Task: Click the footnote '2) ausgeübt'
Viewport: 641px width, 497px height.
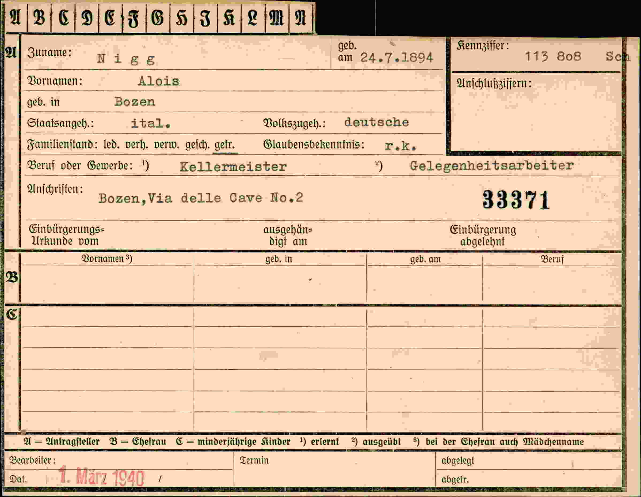Action: [376, 442]
